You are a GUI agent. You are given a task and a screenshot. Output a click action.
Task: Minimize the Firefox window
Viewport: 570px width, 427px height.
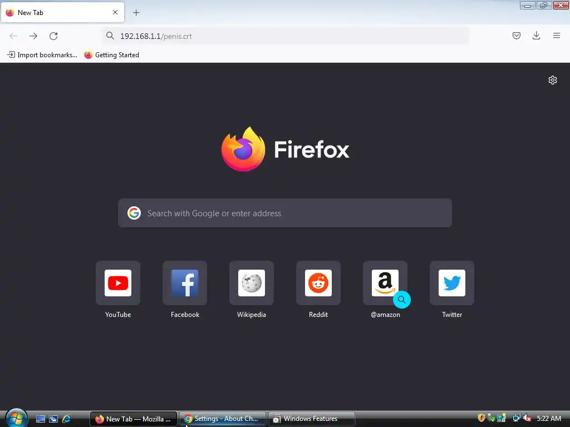(x=528, y=5)
